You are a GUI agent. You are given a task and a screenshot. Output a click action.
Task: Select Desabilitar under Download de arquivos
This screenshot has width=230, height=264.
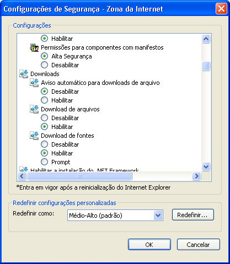coord(44,118)
